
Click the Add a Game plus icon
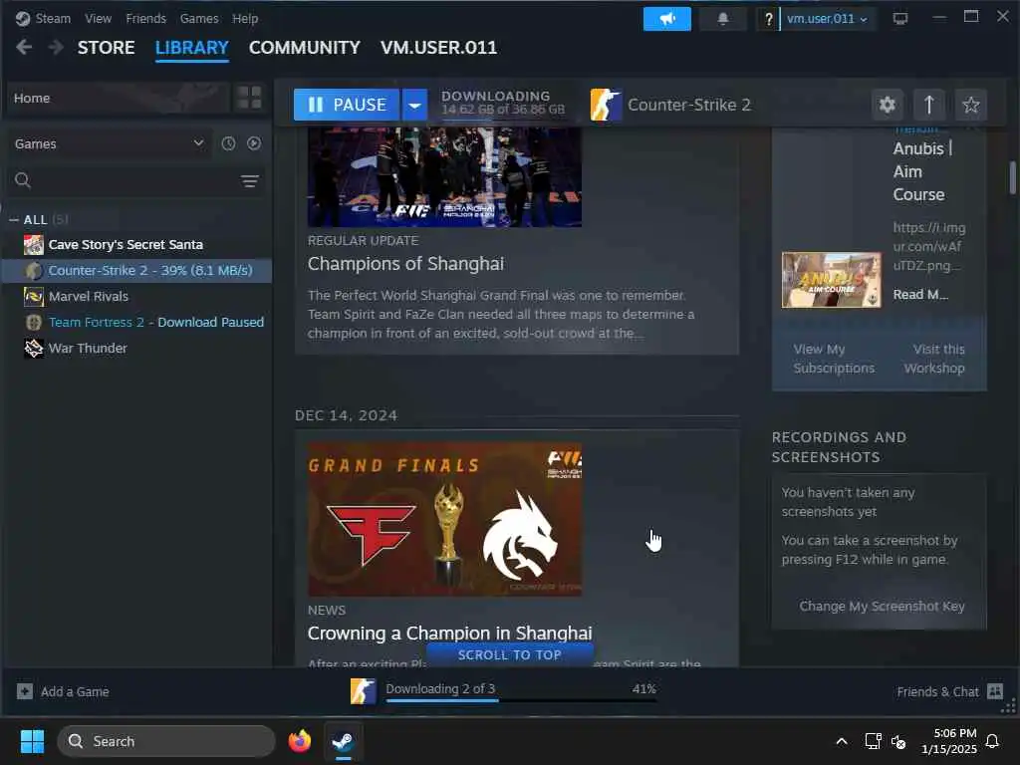pos(25,691)
